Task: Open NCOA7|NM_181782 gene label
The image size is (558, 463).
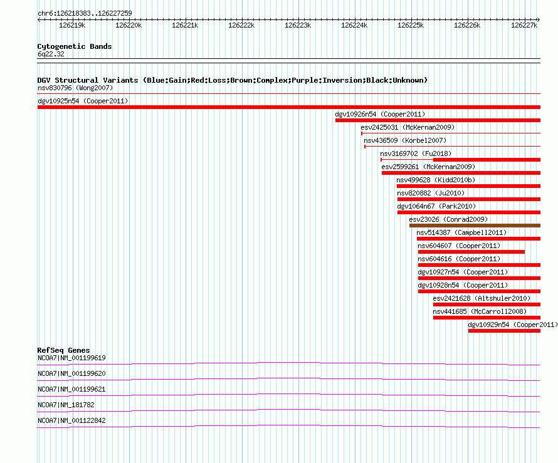Action: (x=66, y=405)
